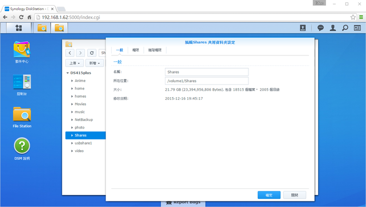
Task: Click the DSM search magnifier icon
Action: tap(345, 28)
